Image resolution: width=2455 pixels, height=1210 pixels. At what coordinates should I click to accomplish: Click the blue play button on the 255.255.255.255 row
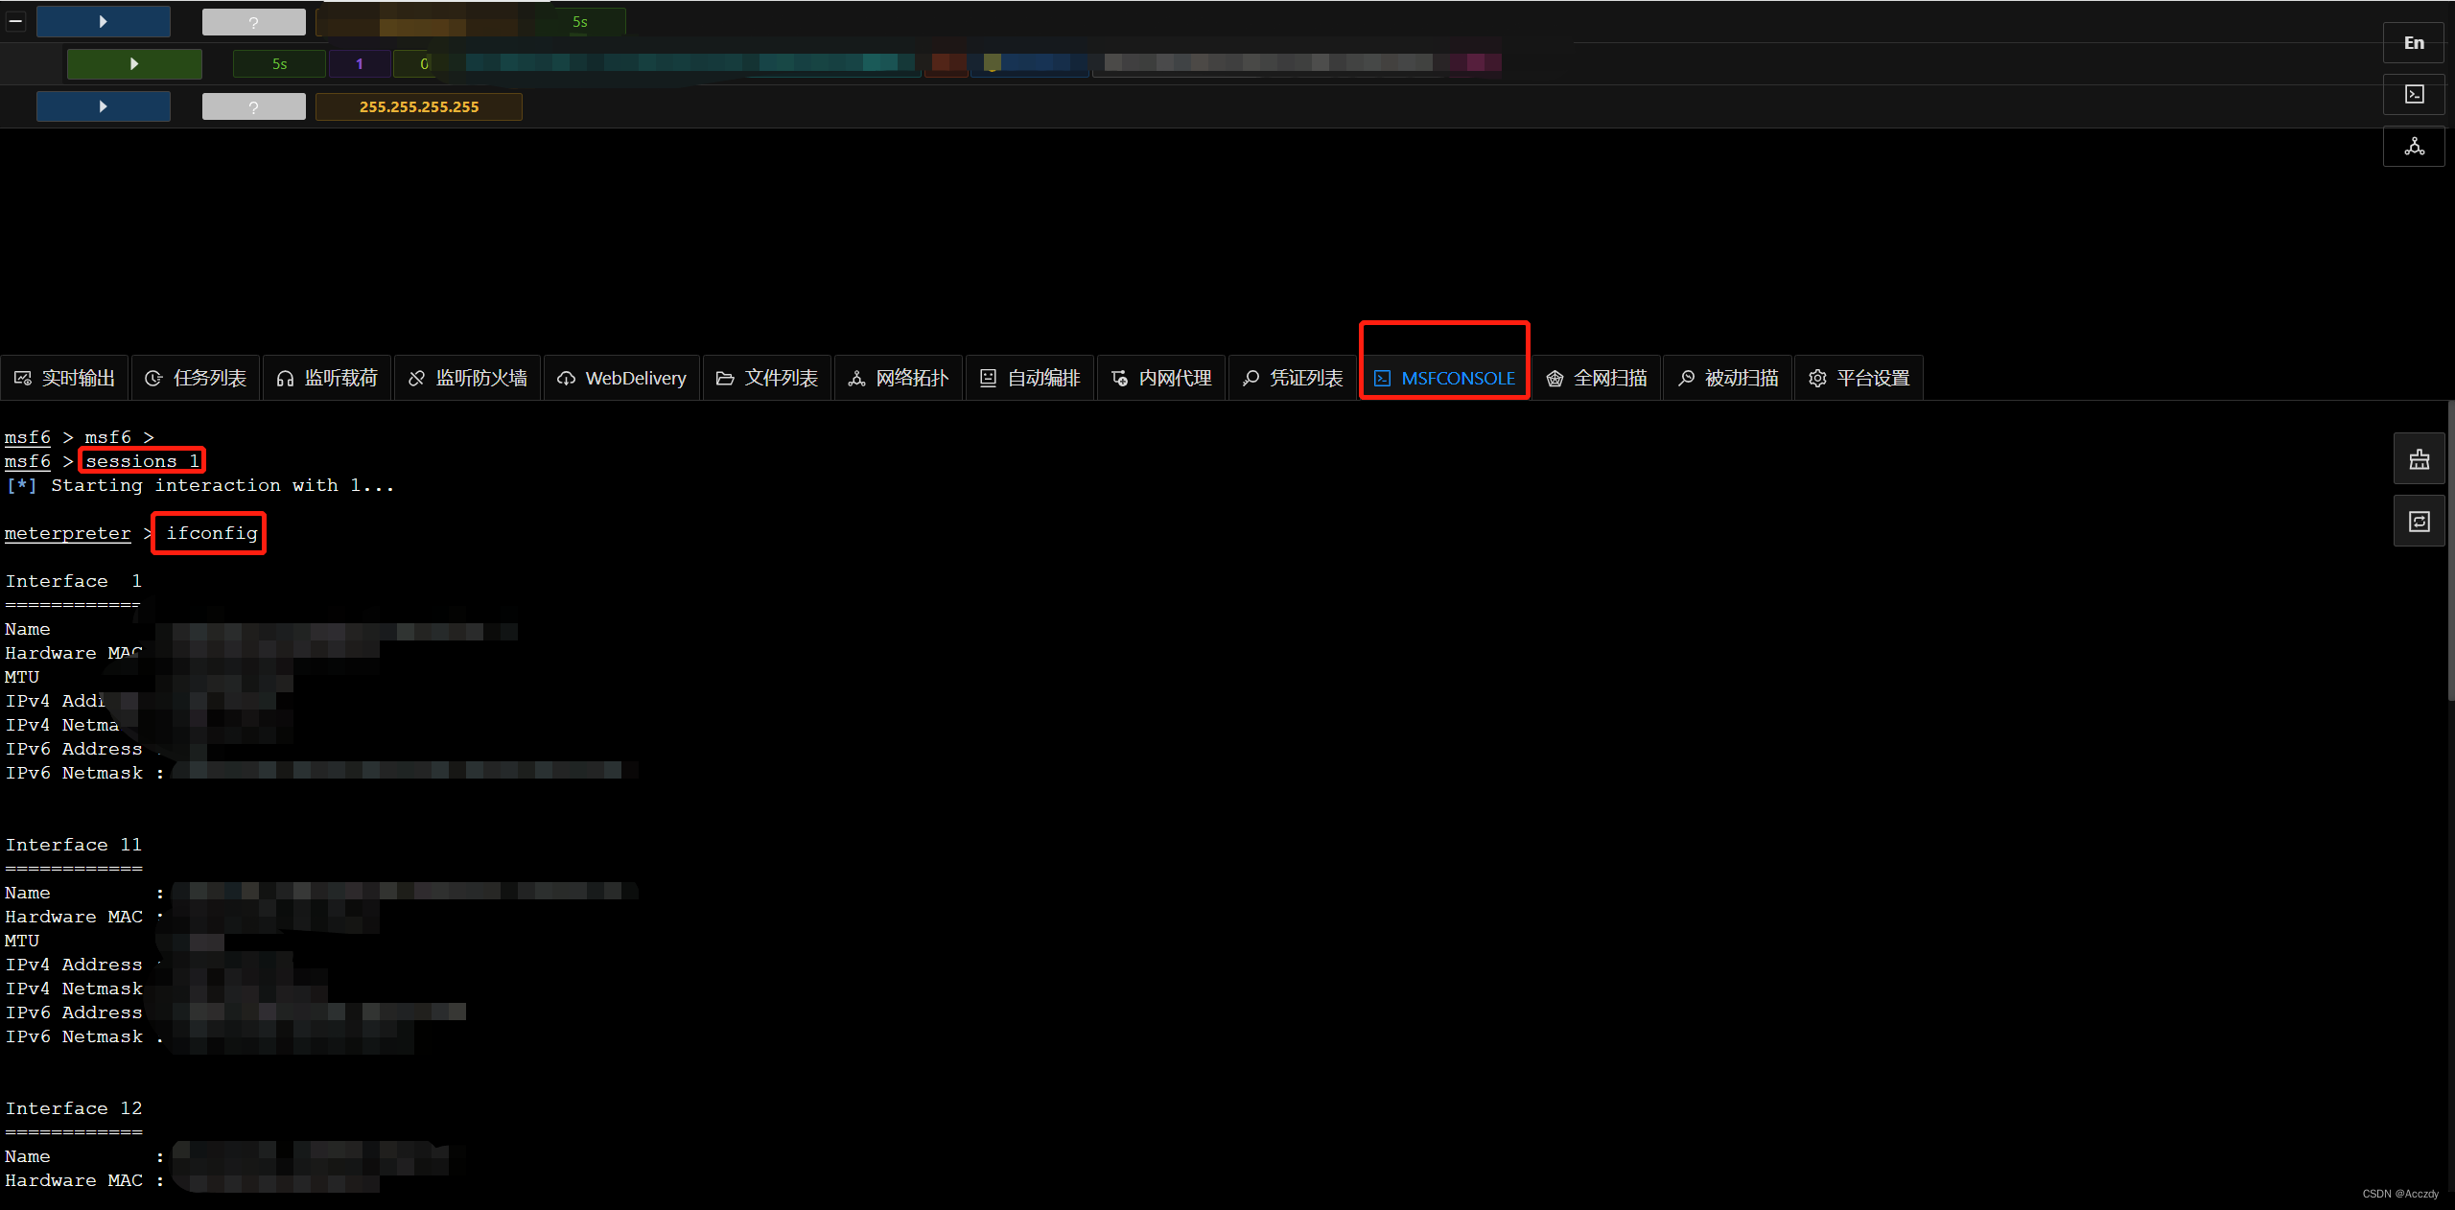coord(104,106)
